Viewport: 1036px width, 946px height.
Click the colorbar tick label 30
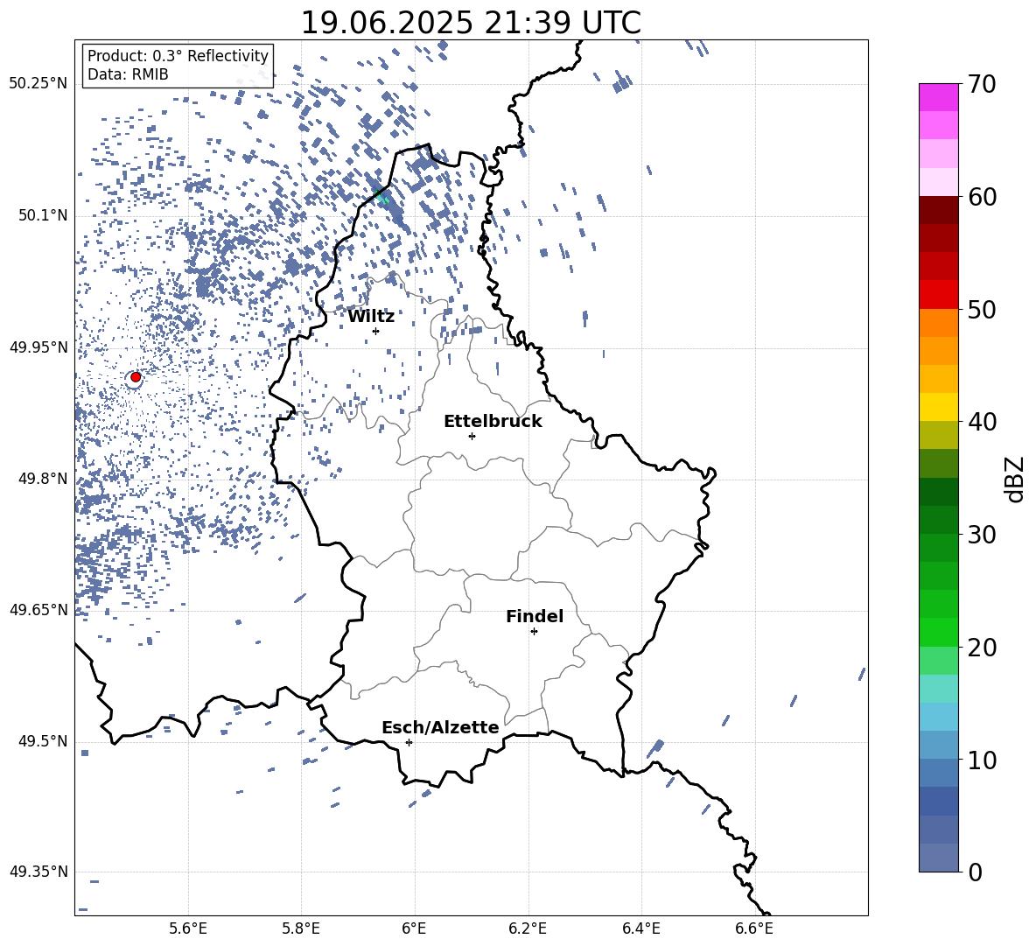click(x=983, y=535)
